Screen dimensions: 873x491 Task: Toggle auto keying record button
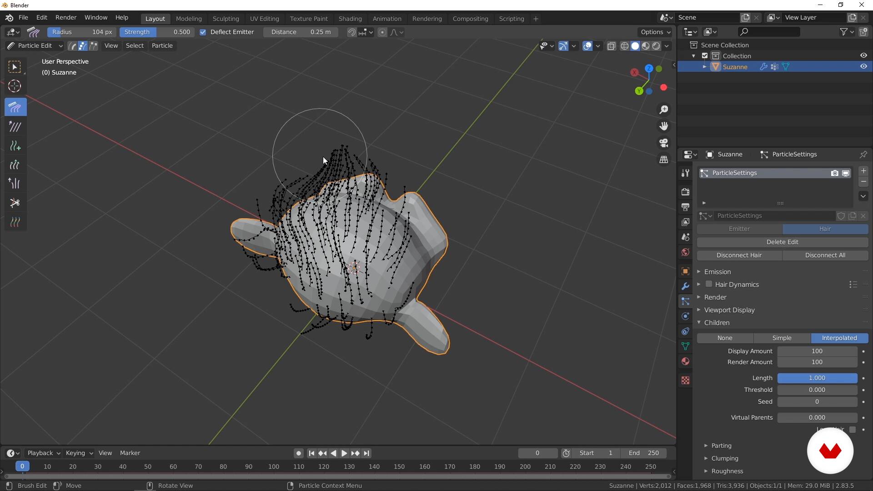[x=298, y=453]
